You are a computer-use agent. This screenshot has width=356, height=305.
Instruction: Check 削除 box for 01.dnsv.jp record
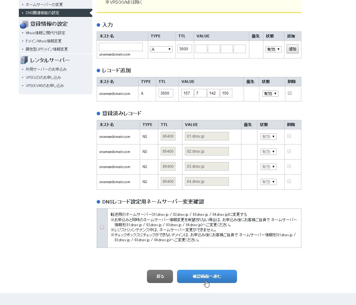pyautogui.click(x=289, y=136)
